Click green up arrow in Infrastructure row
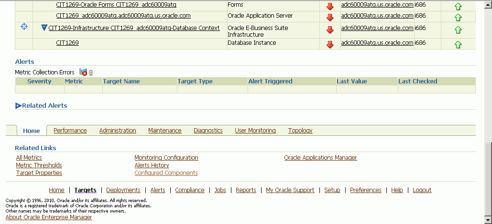 [458, 30]
